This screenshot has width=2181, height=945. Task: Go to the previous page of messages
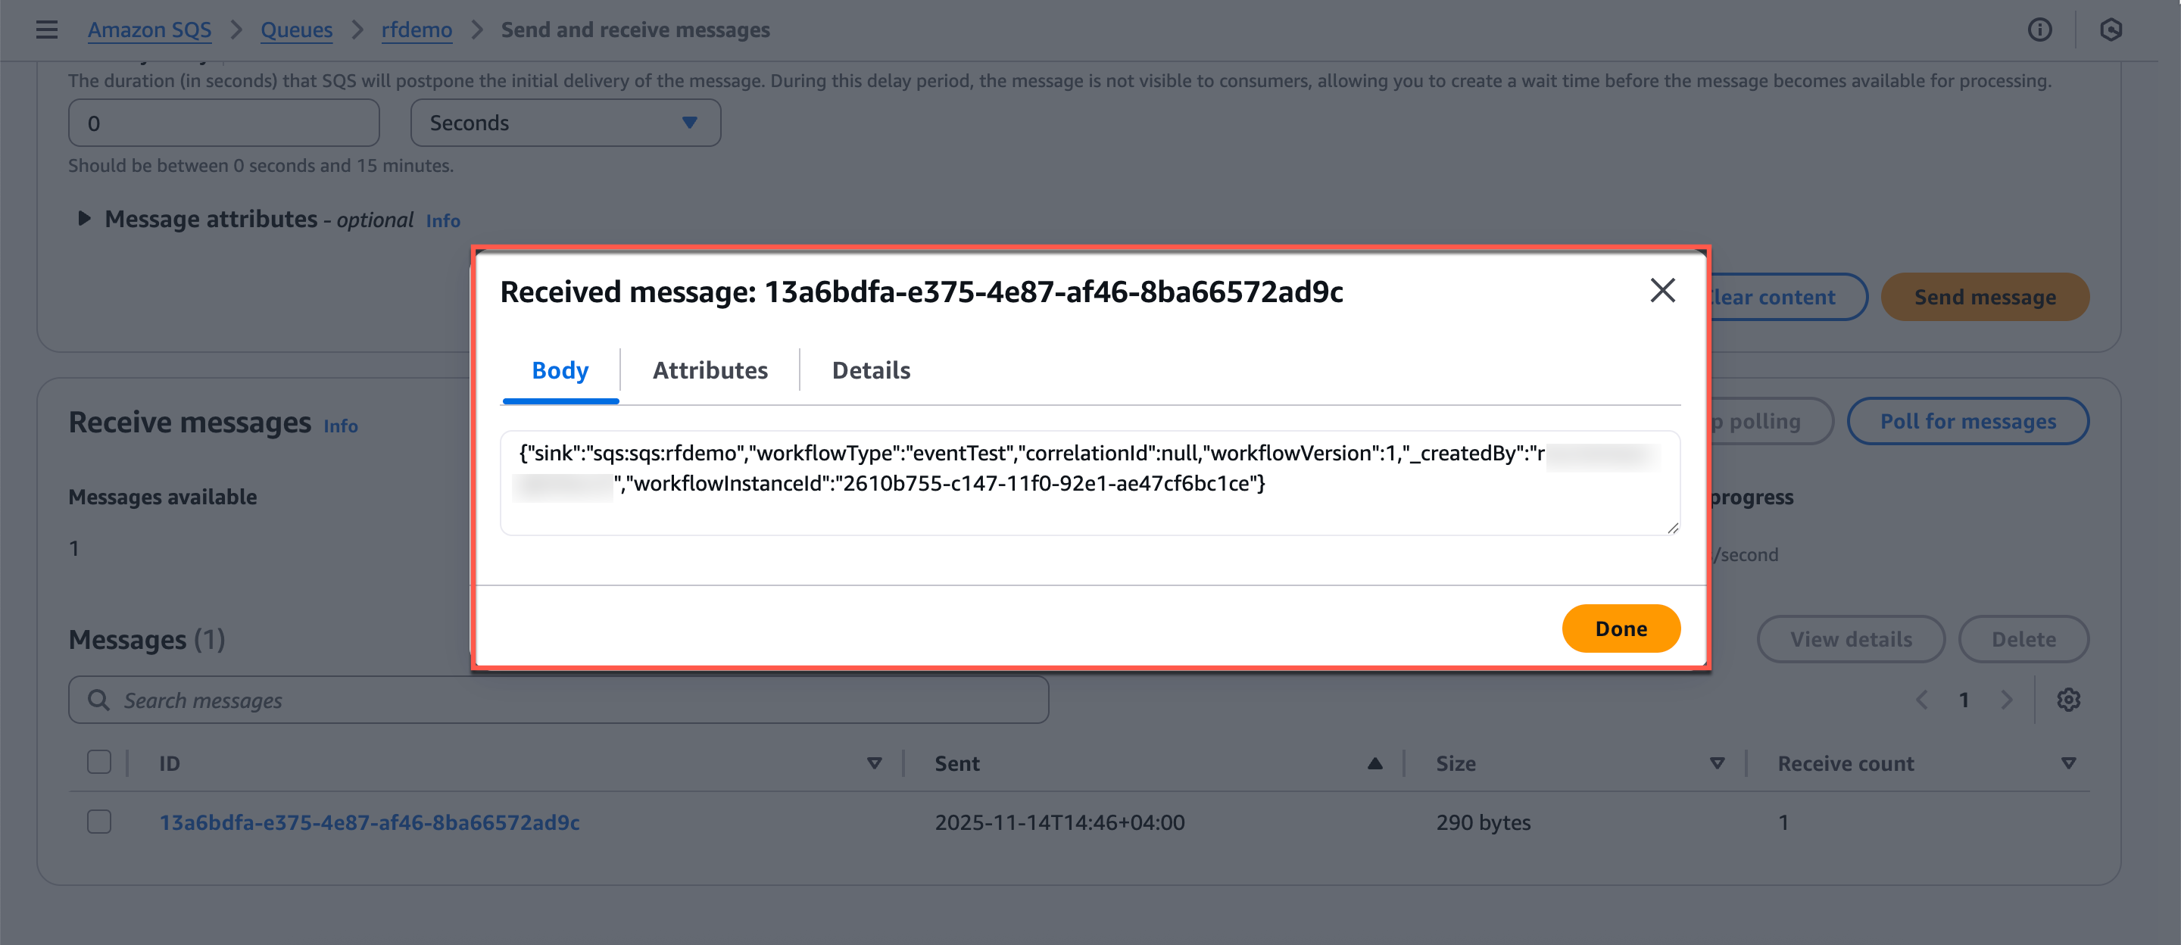point(1924,699)
